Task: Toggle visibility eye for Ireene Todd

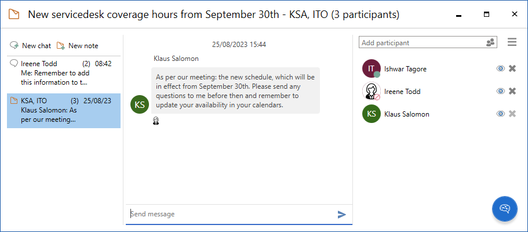Action: point(501,91)
